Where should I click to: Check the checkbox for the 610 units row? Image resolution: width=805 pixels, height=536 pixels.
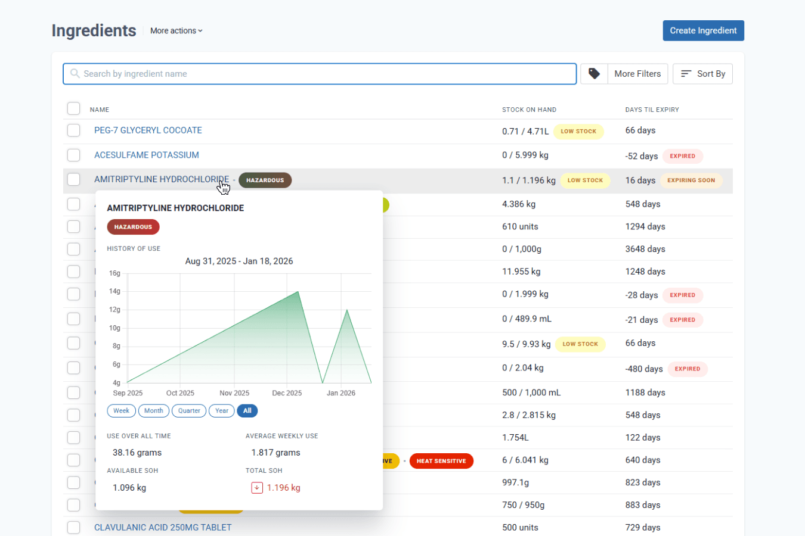(73, 227)
